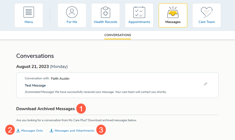Click the Menu text label
Screen dimensions: 235x140
click(x=29, y=22)
